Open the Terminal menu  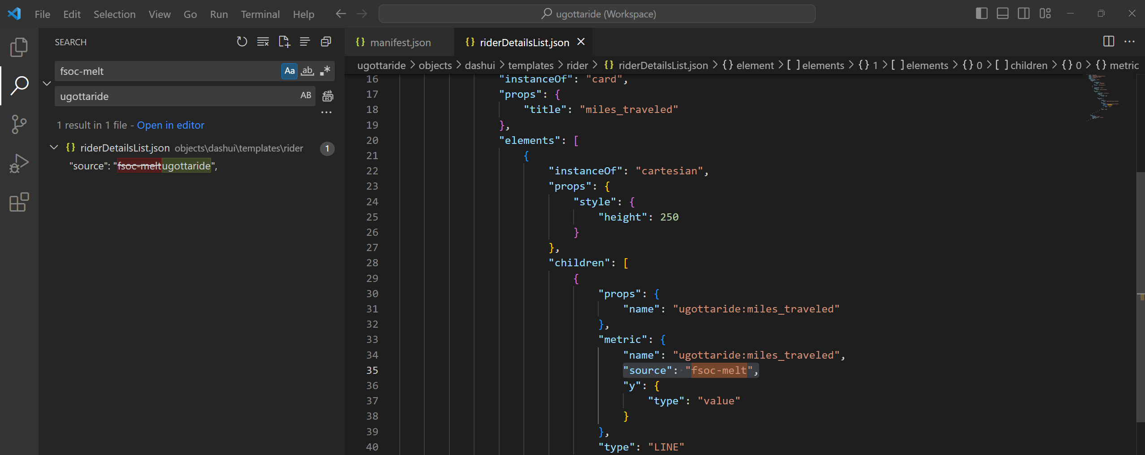(260, 14)
